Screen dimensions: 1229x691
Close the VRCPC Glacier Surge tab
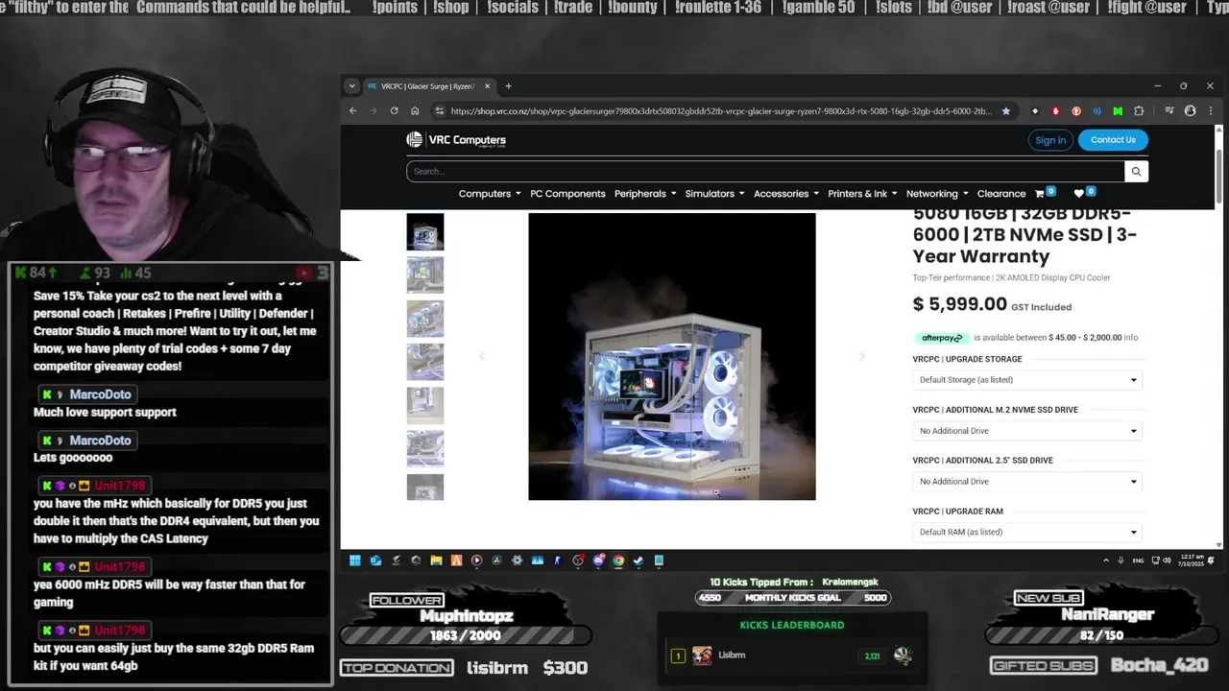[487, 86]
